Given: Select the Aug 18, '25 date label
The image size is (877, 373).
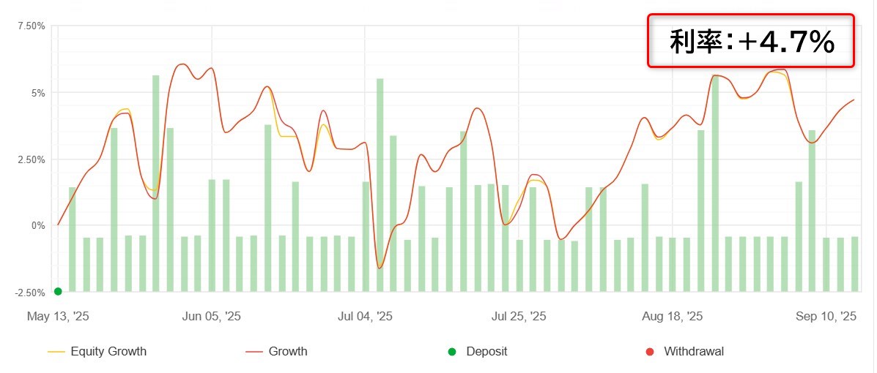Looking at the screenshot, I should [672, 317].
